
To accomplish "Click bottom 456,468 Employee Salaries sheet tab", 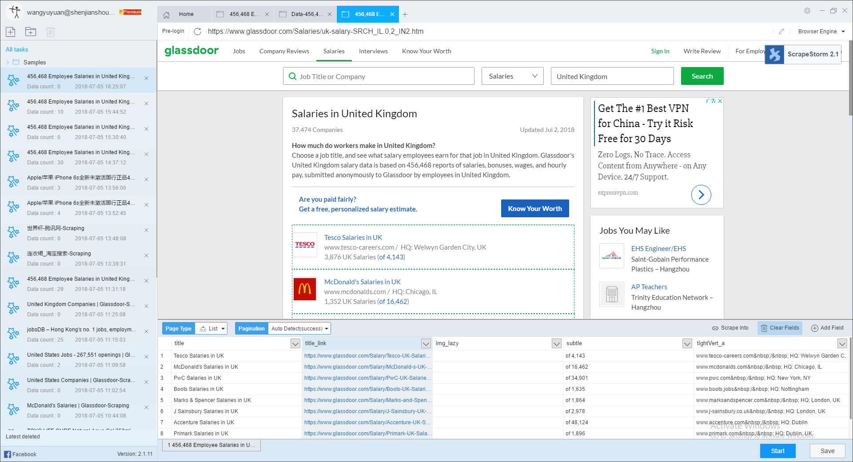I will tap(211, 445).
